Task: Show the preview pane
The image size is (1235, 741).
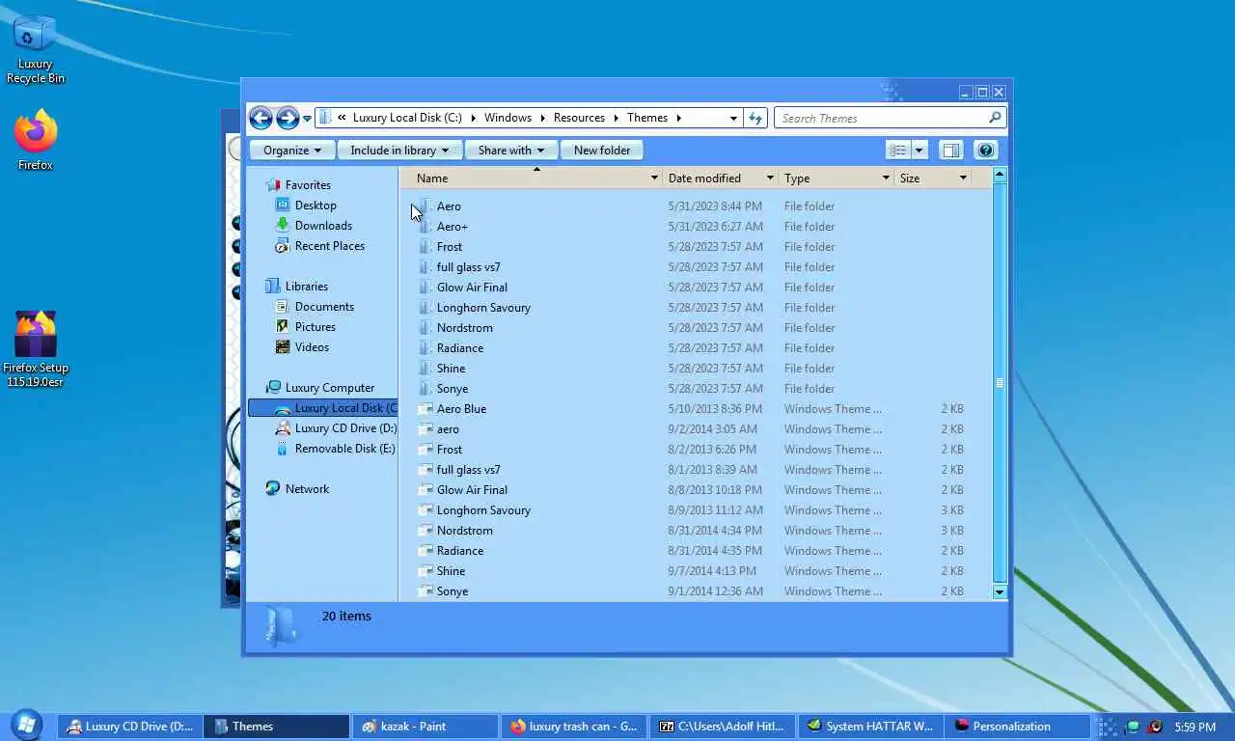Action: click(950, 151)
